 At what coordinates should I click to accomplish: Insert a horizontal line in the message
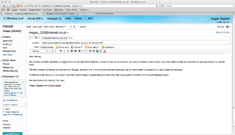pos(101,51)
